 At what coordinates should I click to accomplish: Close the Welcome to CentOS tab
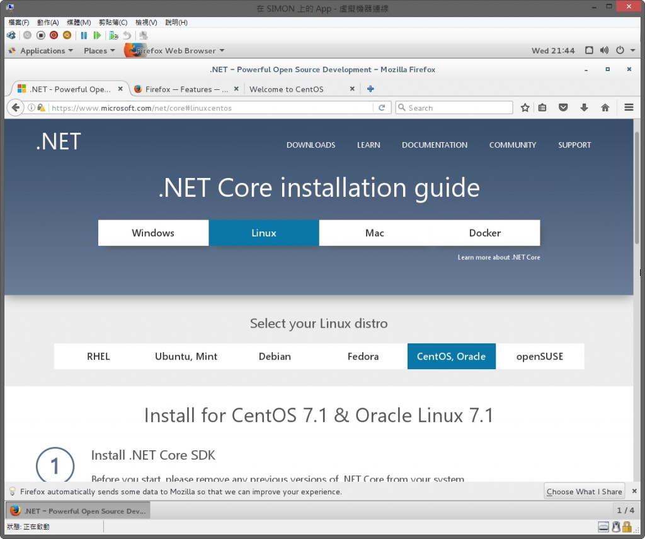pyautogui.click(x=352, y=89)
